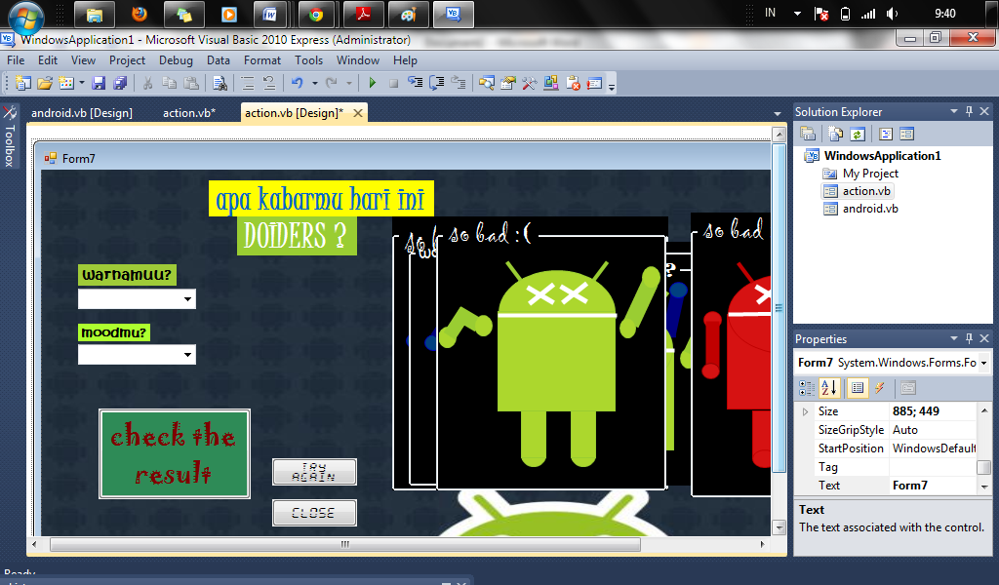This screenshot has width=999, height=585.
Task: Open Find in Files with the binoculars icon
Action: pyautogui.click(x=220, y=83)
